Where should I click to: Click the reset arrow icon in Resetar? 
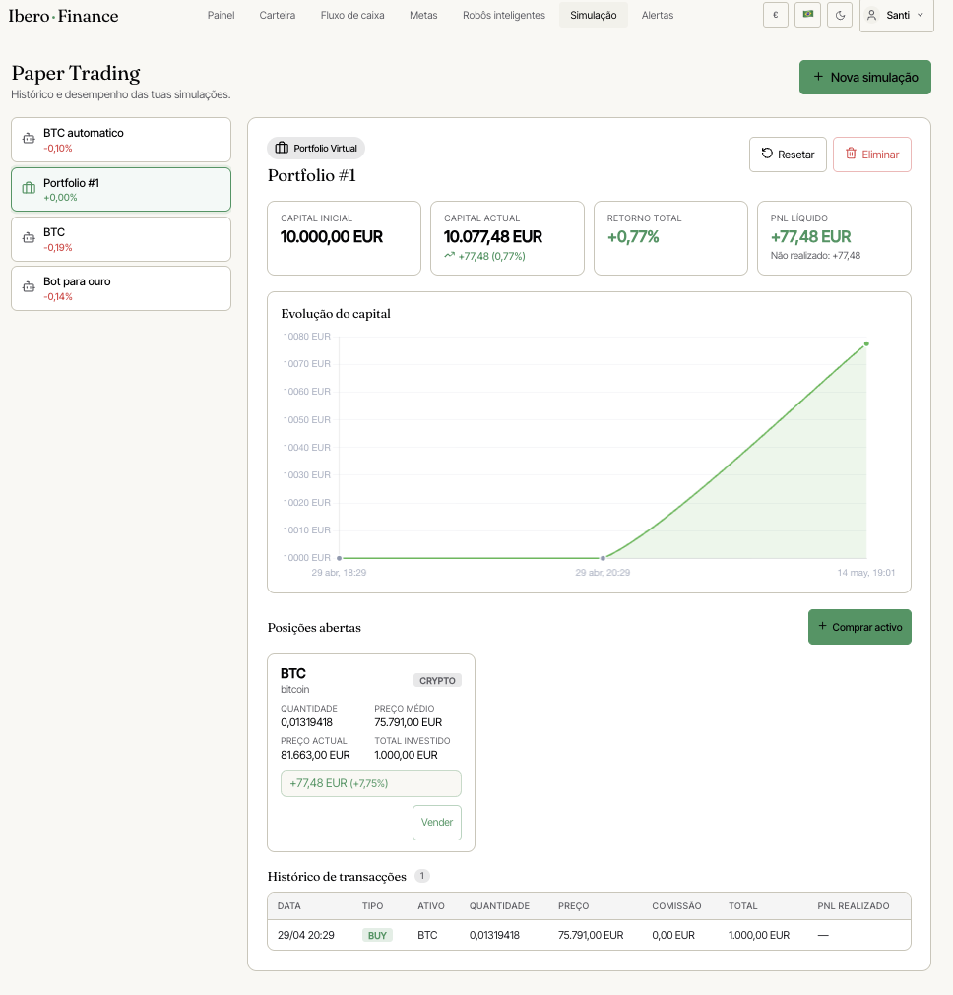click(767, 154)
